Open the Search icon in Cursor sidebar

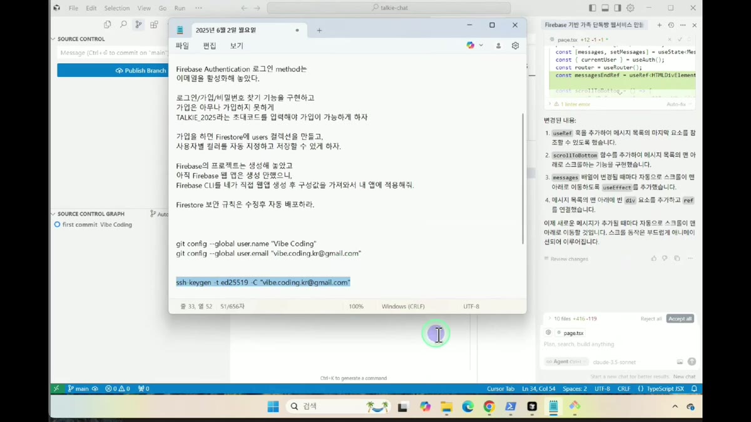pos(123,24)
